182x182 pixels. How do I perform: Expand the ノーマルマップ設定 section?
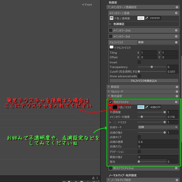[x=109, y=180]
